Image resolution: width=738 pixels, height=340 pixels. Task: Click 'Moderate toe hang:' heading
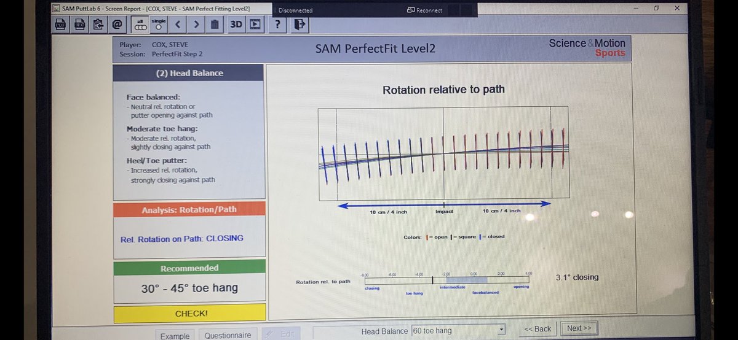pos(162,129)
